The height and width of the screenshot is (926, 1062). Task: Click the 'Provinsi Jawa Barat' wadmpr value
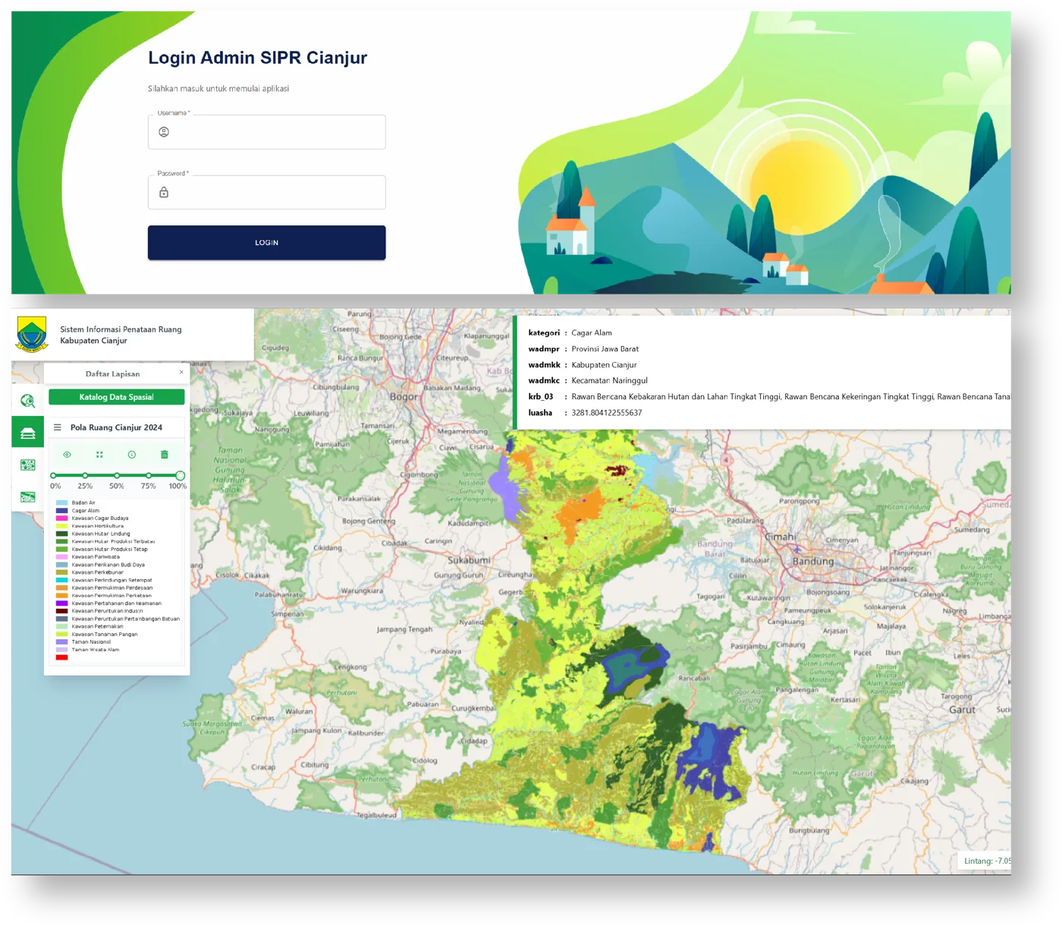click(605, 349)
